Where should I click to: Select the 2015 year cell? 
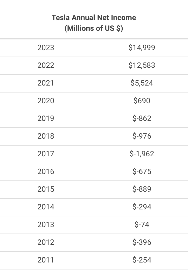pos(46,189)
